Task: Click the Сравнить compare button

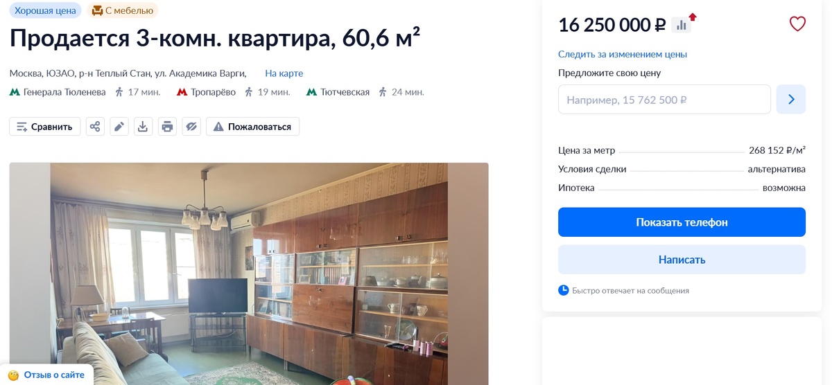Action: pos(45,127)
